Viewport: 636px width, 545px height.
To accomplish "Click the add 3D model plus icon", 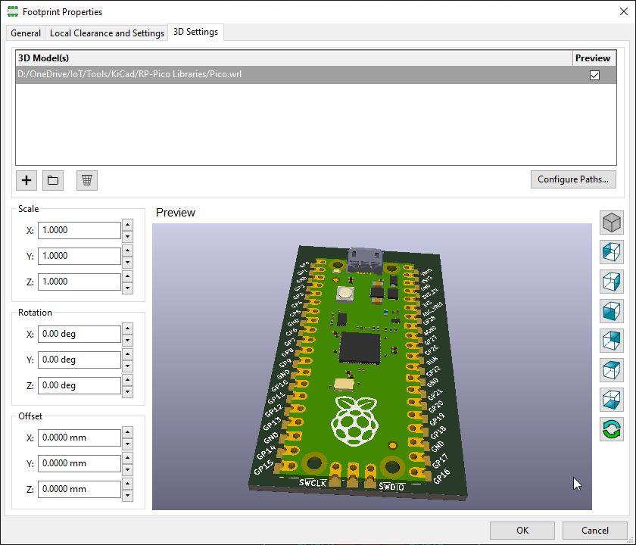I will pyautogui.click(x=26, y=180).
